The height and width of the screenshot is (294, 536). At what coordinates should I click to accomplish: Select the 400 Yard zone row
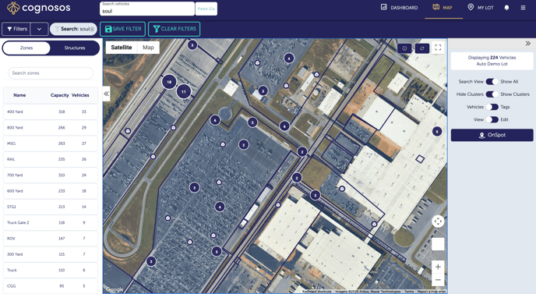pyautogui.click(x=51, y=112)
